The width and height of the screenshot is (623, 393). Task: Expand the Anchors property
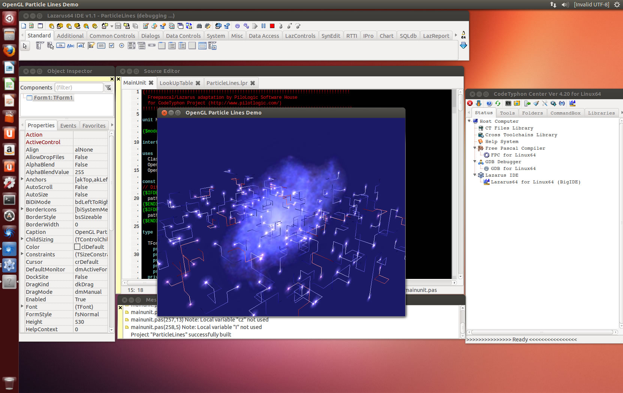[22, 179]
